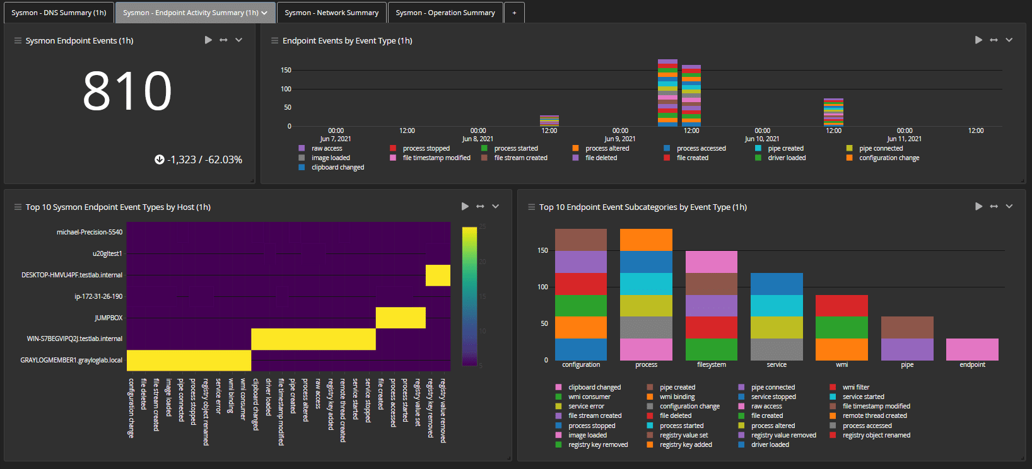The image size is (1032, 469).
Task: Add a new dashboard page with plus button
Action: click(x=514, y=13)
